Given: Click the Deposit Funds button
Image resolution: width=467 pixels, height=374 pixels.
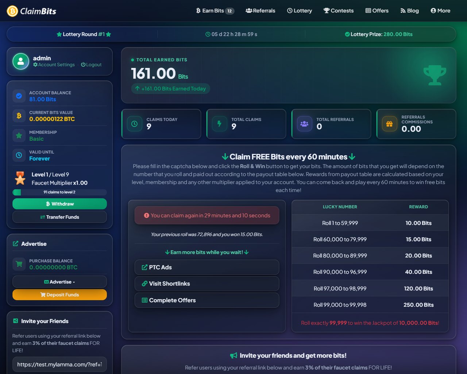Looking at the screenshot, I should 59,295.
